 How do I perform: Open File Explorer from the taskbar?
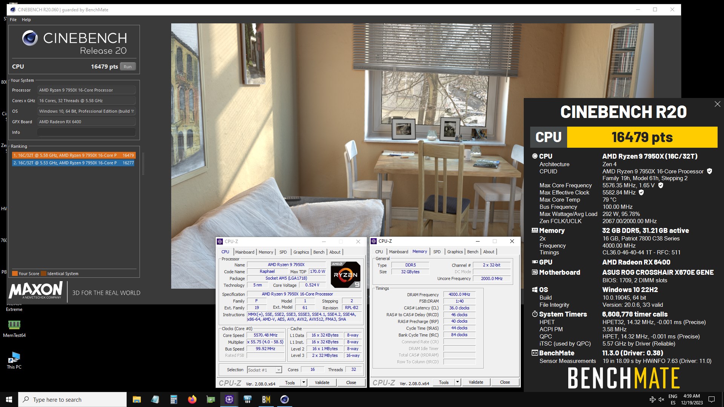(137, 399)
